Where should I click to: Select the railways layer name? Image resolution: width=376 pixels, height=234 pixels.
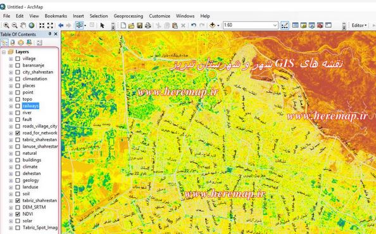click(x=30, y=106)
